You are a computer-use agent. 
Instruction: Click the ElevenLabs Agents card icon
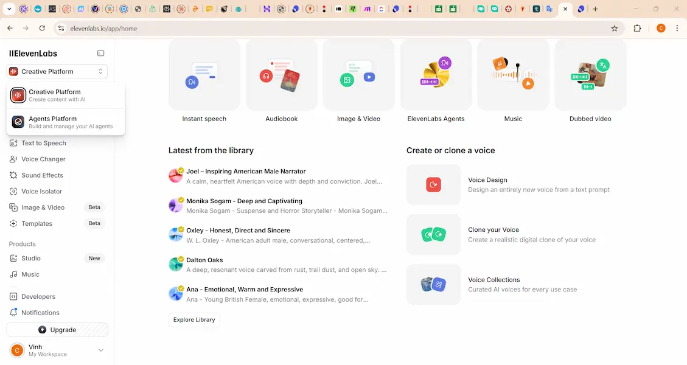(436, 75)
